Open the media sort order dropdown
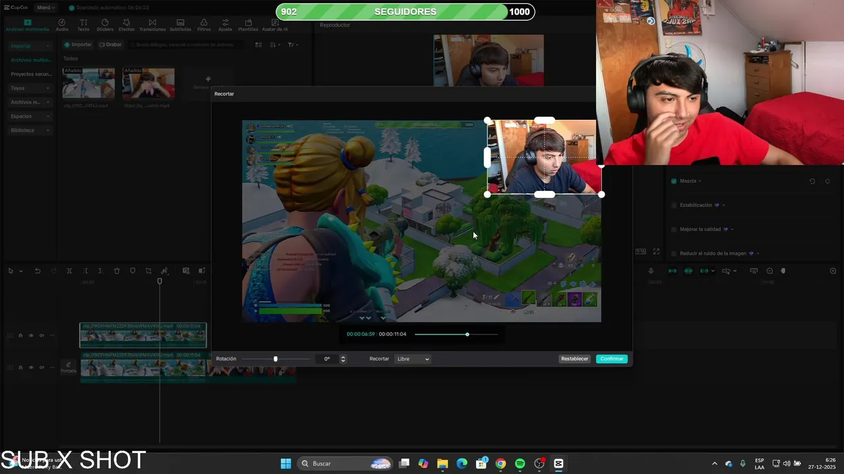Image resolution: width=844 pixels, height=474 pixels. [x=276, y=45]
